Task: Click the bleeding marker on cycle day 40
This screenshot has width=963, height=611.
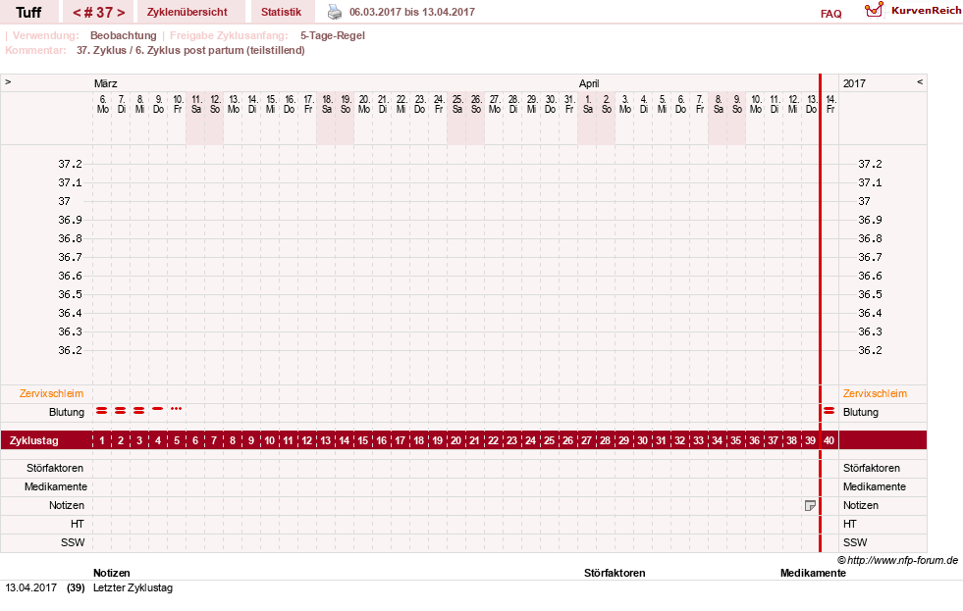Action: point(829,410)
